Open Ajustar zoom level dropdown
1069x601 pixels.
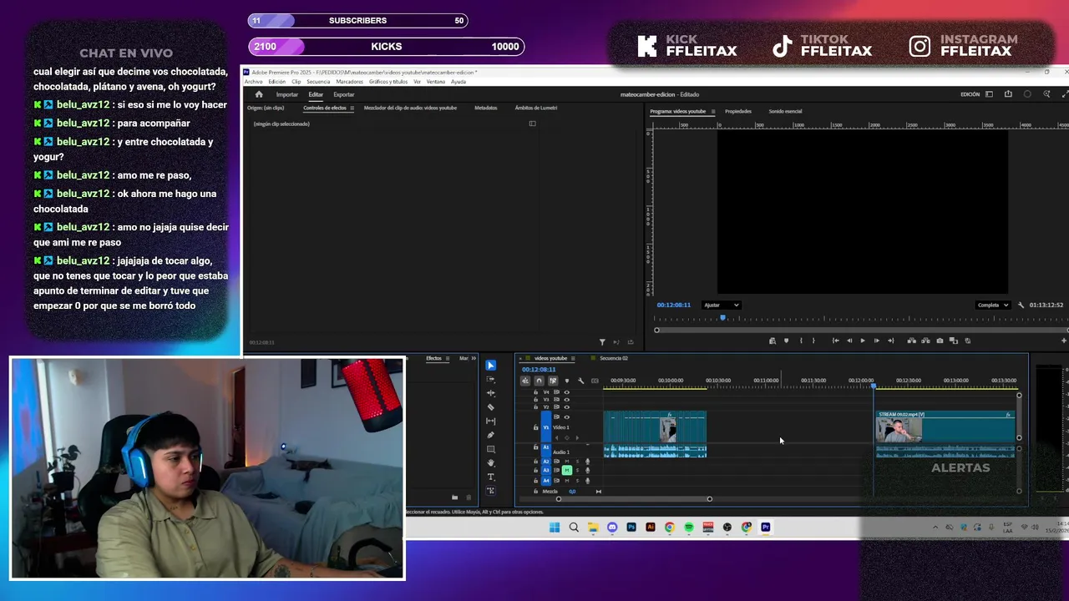(722, 306)
